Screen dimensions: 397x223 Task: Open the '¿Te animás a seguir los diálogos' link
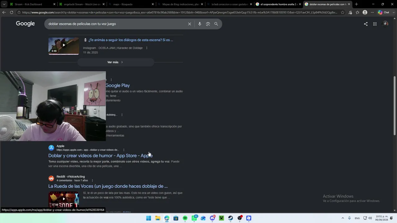pyautogui.click(x=131, y=40)
